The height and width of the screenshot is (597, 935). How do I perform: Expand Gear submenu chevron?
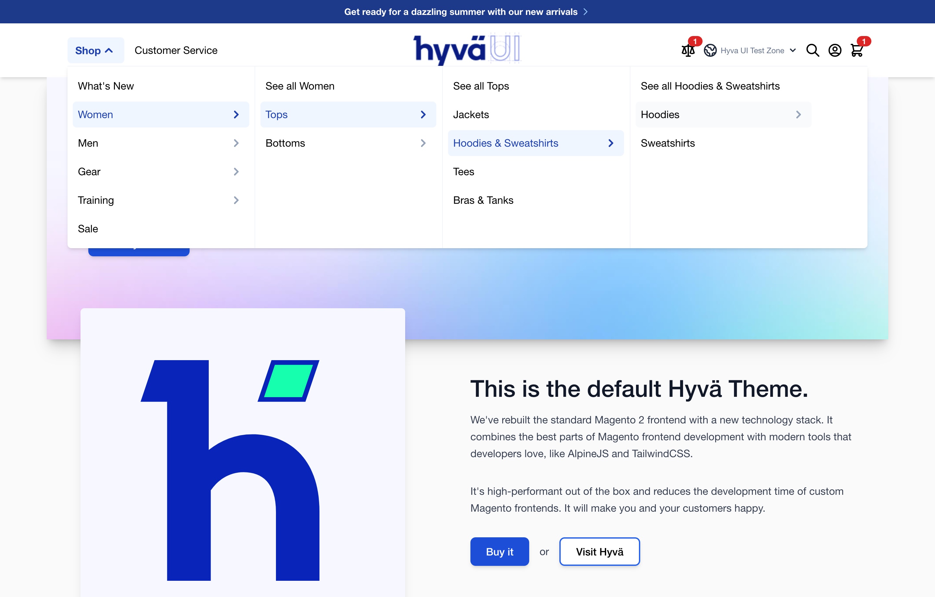(x=236, y=172)
